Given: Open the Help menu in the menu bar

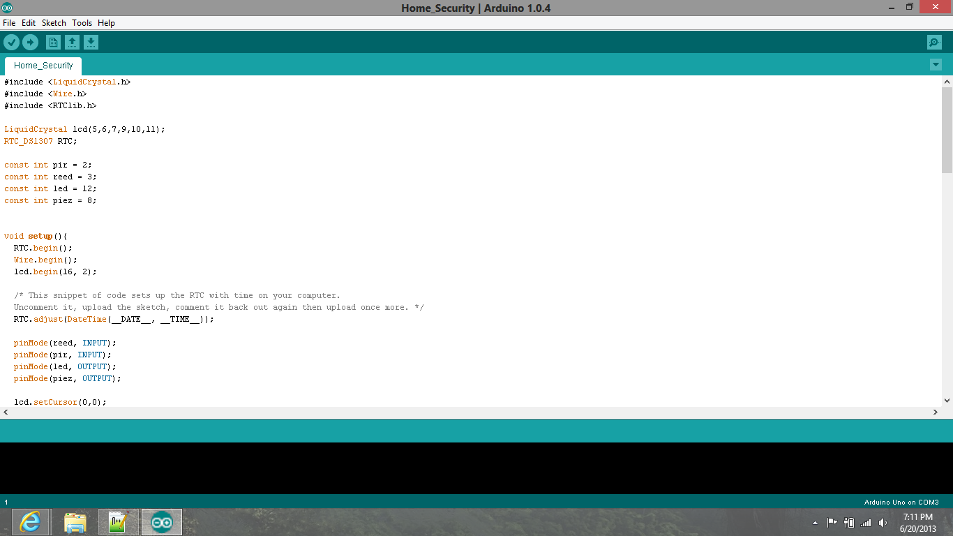Looking at the screenshot, I should click(x=106, y=22).
